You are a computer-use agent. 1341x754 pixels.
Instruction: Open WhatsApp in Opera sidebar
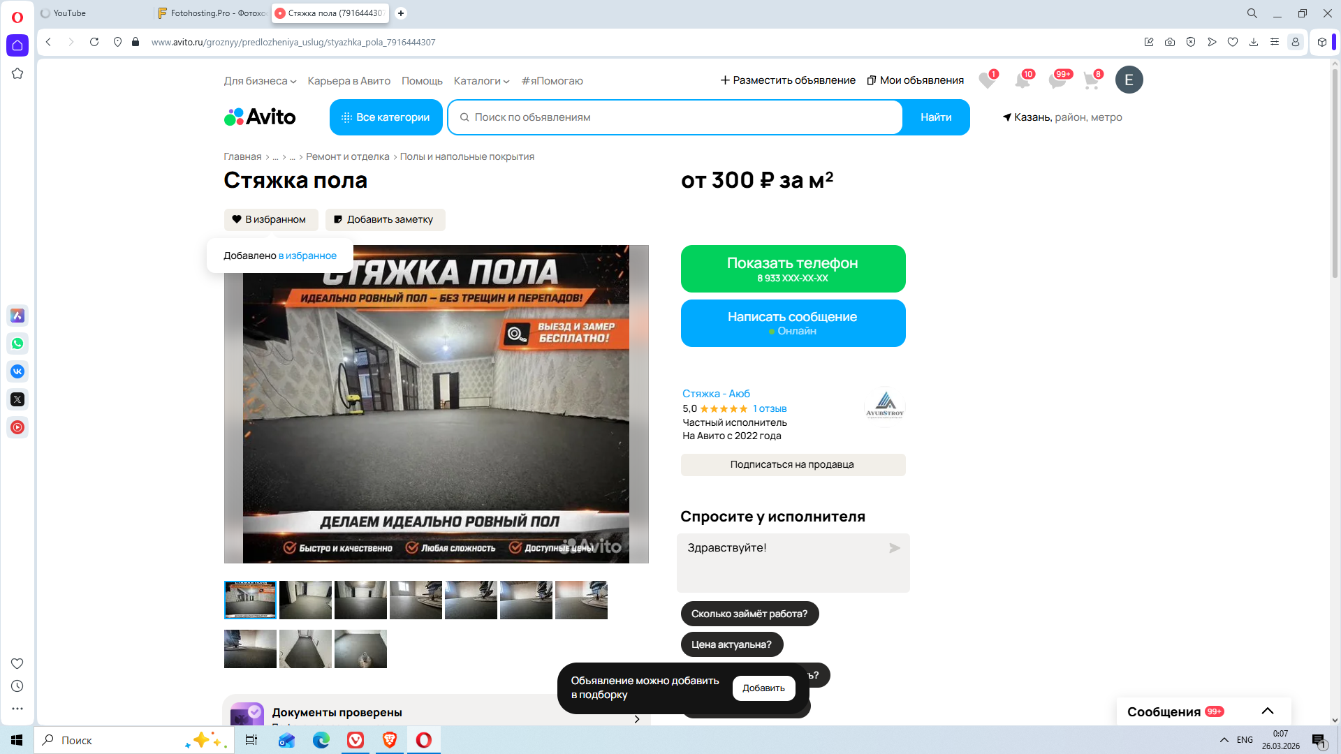pyautogui.click(x=17, y=343)
